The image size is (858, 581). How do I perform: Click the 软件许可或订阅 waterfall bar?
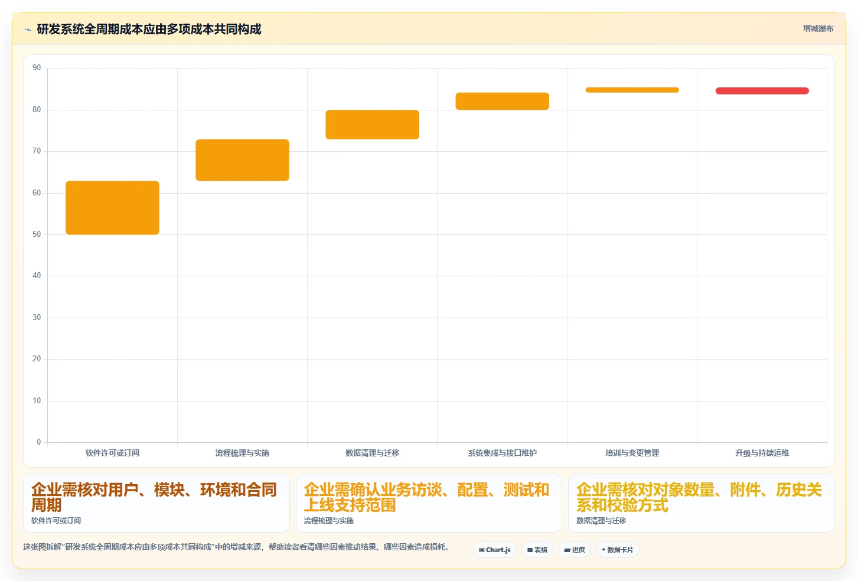click(x=112, y=208)
